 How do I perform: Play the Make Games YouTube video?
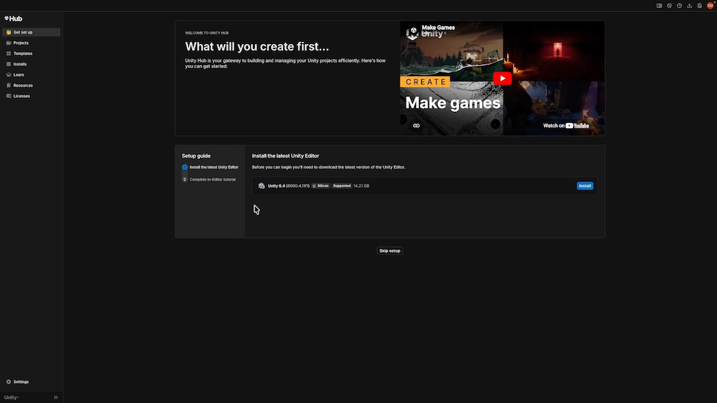pyautogui.click(x=502, y=78)
